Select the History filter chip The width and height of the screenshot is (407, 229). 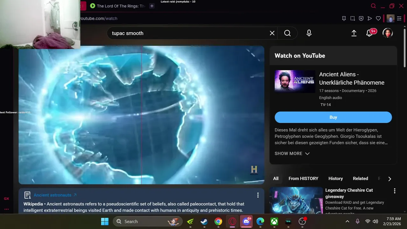pos(335,178)
